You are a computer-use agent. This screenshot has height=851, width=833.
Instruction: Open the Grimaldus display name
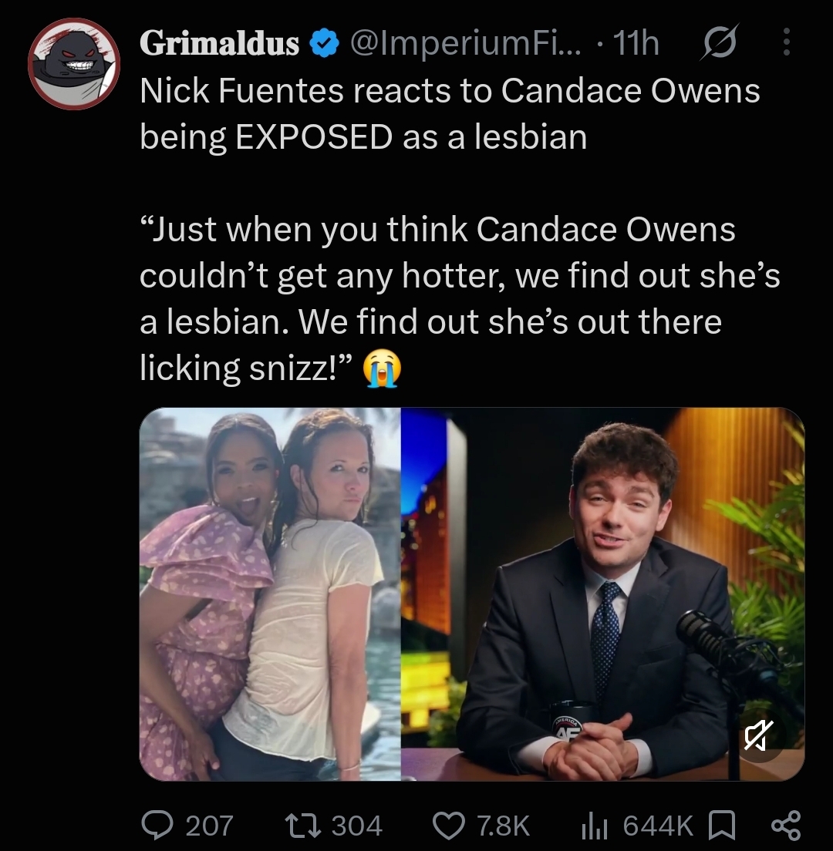coord(219,43)
